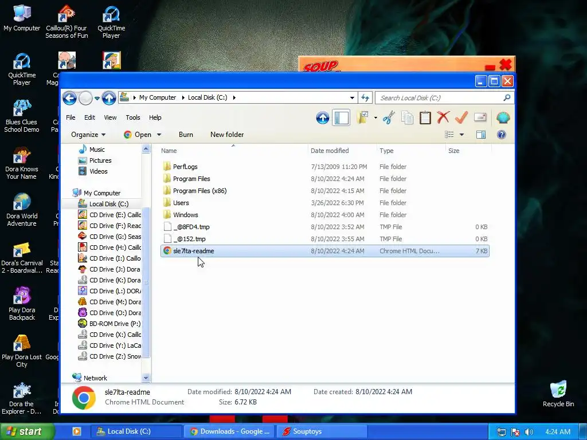
Task: Select the _@8FD4.tmp file
Action: click(324, 227)
